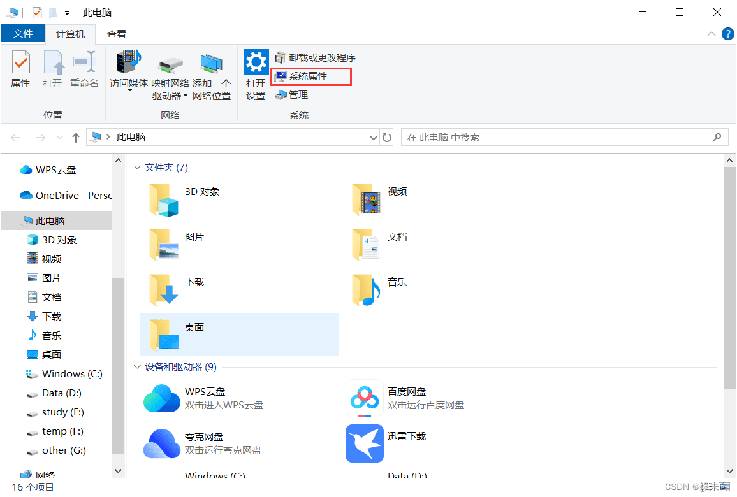
Task: Select 图片 in the navigation pane
Action: pos(44,278)
